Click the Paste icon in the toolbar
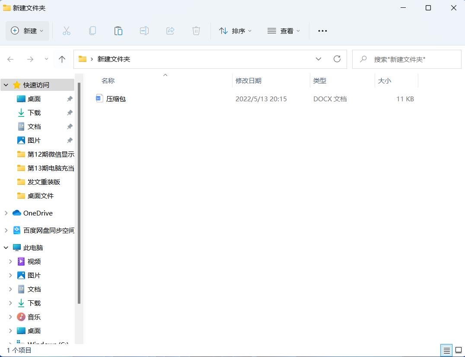Screen dimensions: 465x357 [118, 31]
